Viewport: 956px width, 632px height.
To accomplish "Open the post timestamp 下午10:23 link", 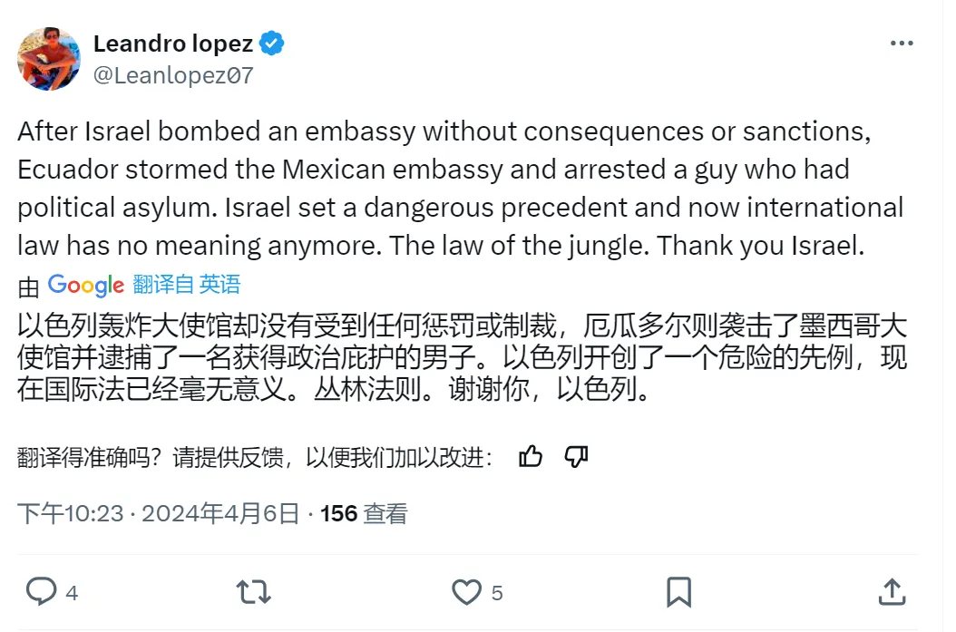I will pyautogui.click(x=71, y=514).
